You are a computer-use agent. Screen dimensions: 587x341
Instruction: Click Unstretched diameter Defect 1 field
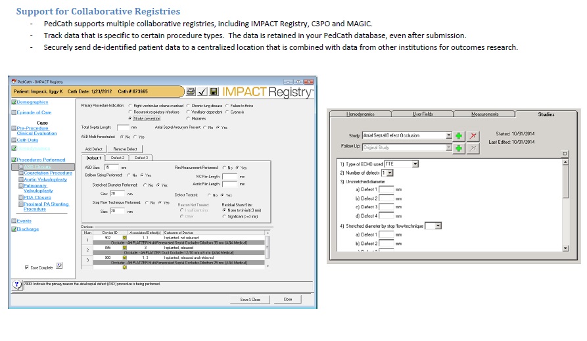point(387,189)
